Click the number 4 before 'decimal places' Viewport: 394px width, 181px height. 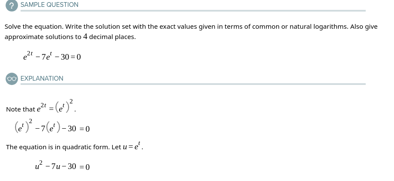[x=85, y=37]
